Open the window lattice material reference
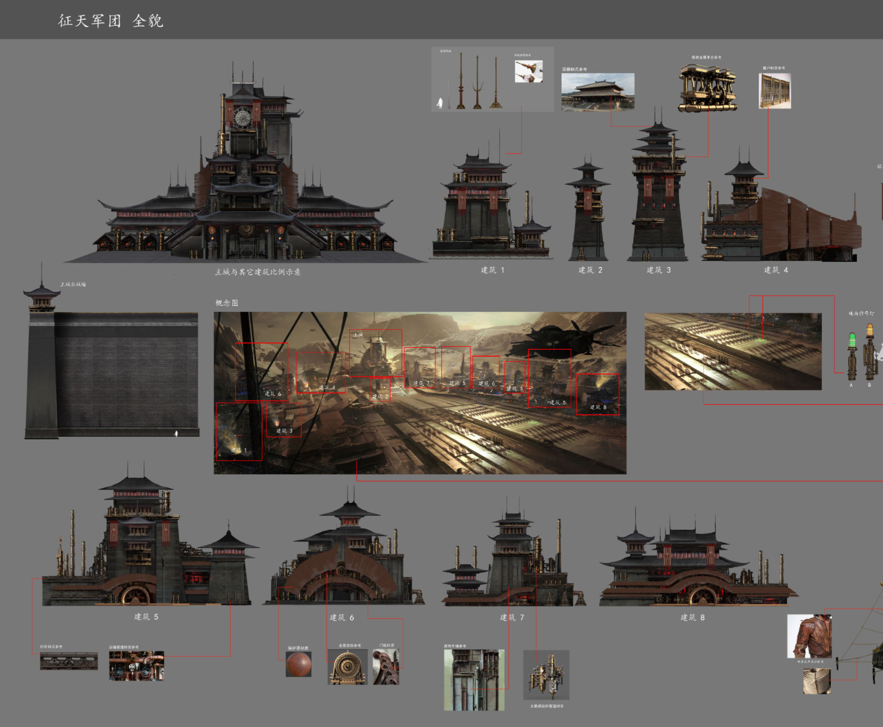Image resolution: width=883 pixels, height=727 pixels. click(774, 90)
